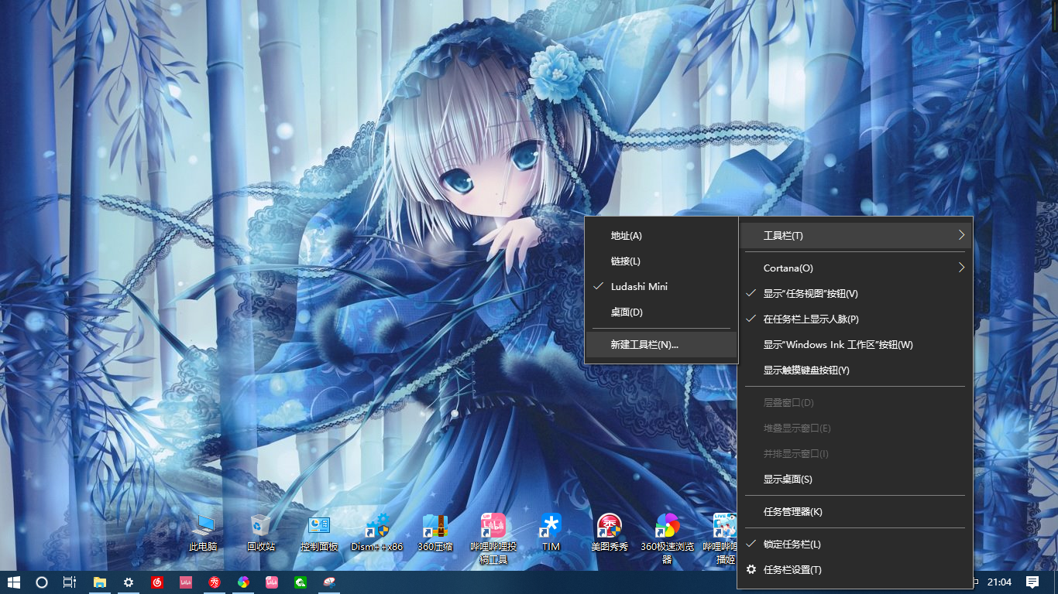
Task: Select the 哔哩哔哩投稿工具 desktop shortcut
Action: coord(493,538)
